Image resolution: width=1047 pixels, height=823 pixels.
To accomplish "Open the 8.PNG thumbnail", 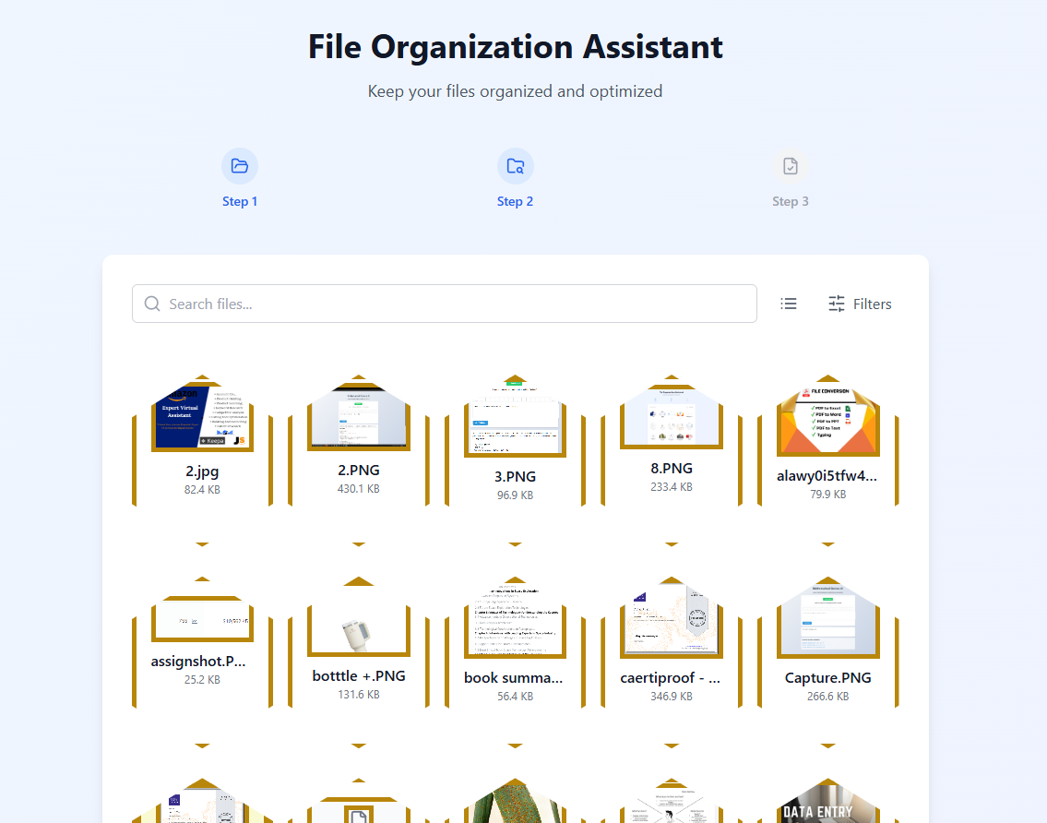I will (672, 417).
